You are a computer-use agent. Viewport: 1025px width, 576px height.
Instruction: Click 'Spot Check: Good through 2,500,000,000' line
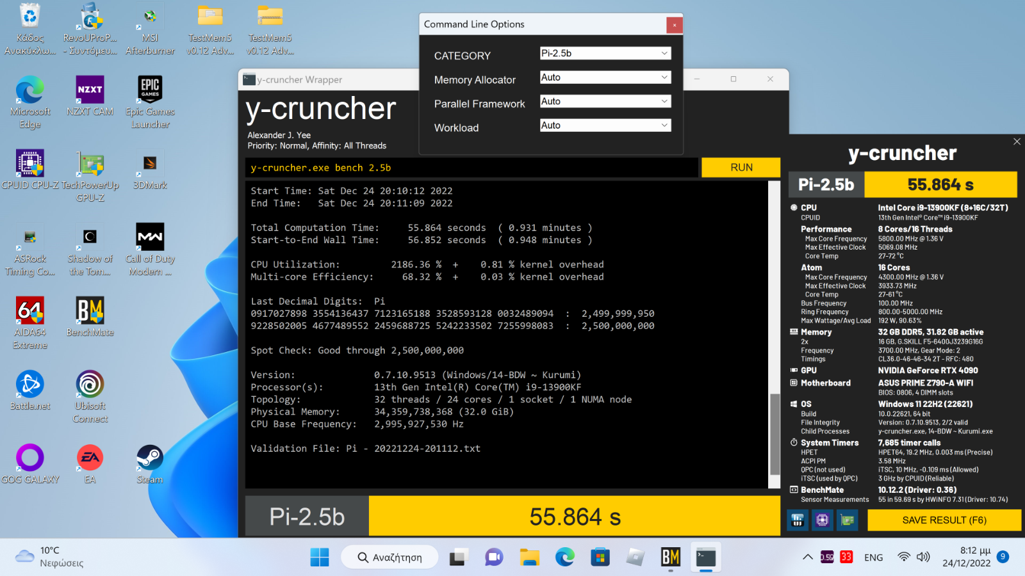point(357,351)
